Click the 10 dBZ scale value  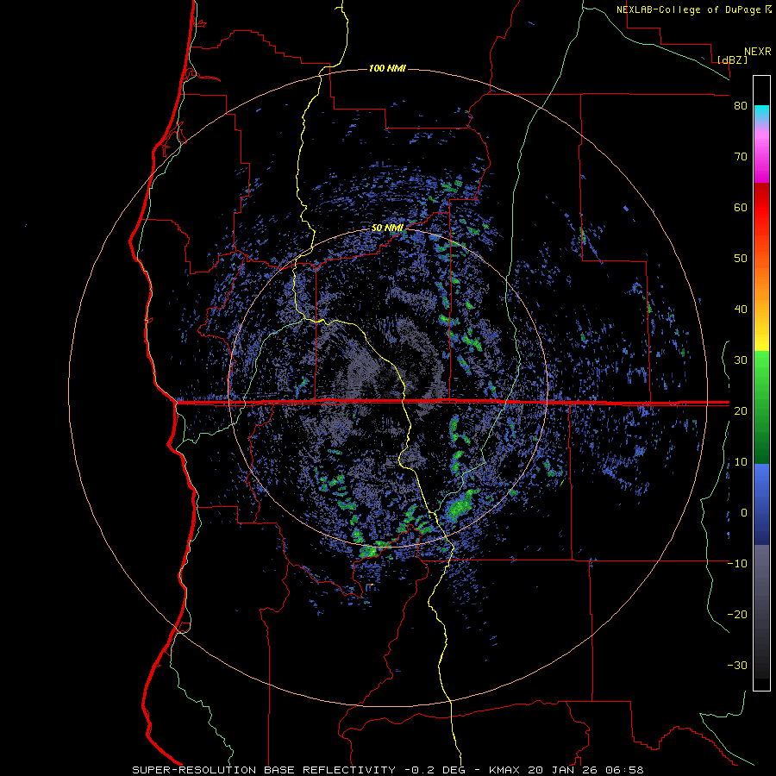pos(741,462)
